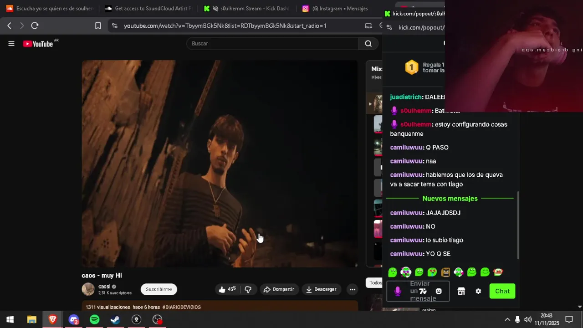Open Discord from the taskbar
This screenshot has width=583, height=328.
point(73,320)
